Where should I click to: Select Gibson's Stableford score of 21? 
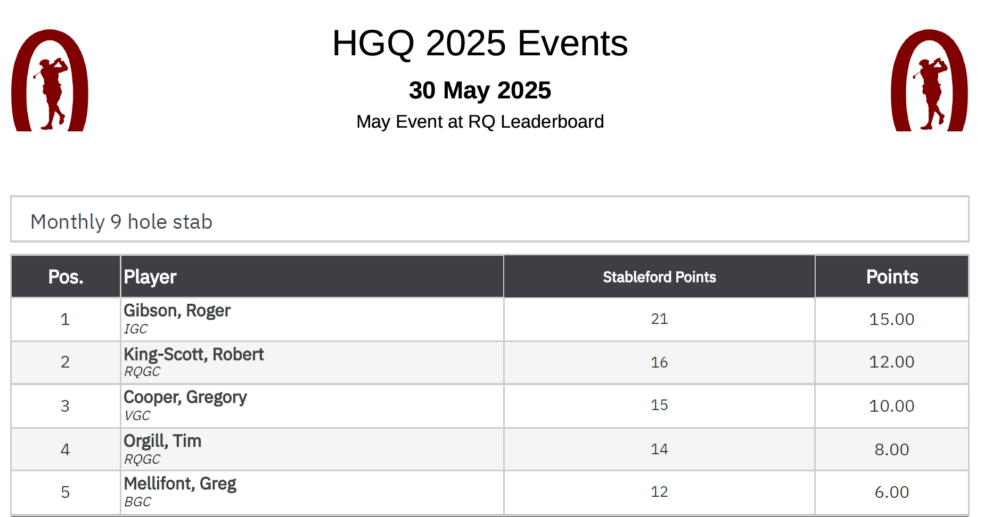coord(659,319)
